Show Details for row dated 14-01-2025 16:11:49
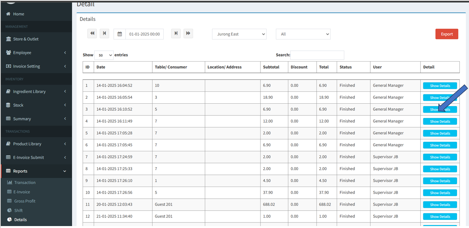This screenshot has height=228, width=469. point(440,121)
